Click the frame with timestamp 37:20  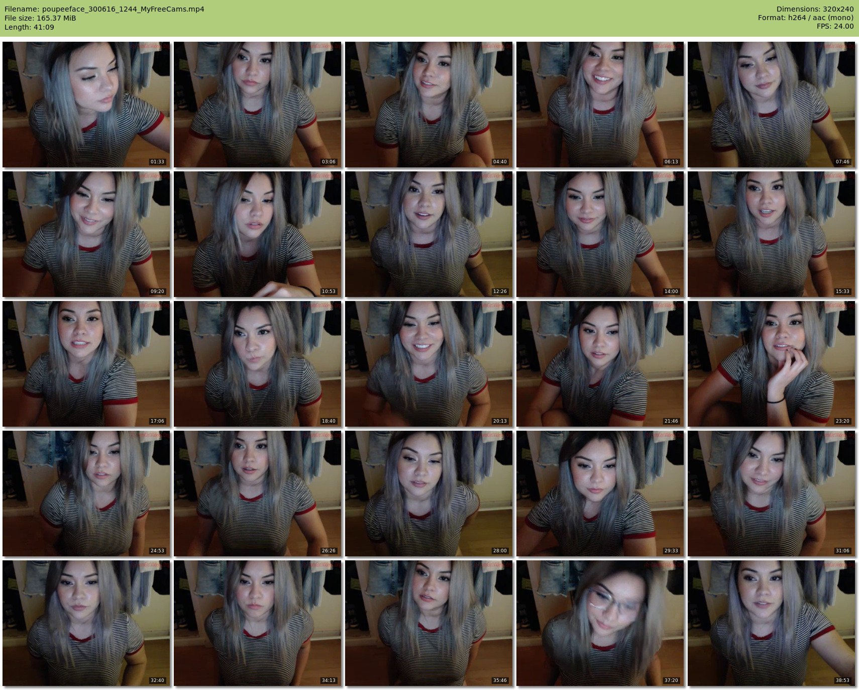pyautogui.click(x=600, y=623)
